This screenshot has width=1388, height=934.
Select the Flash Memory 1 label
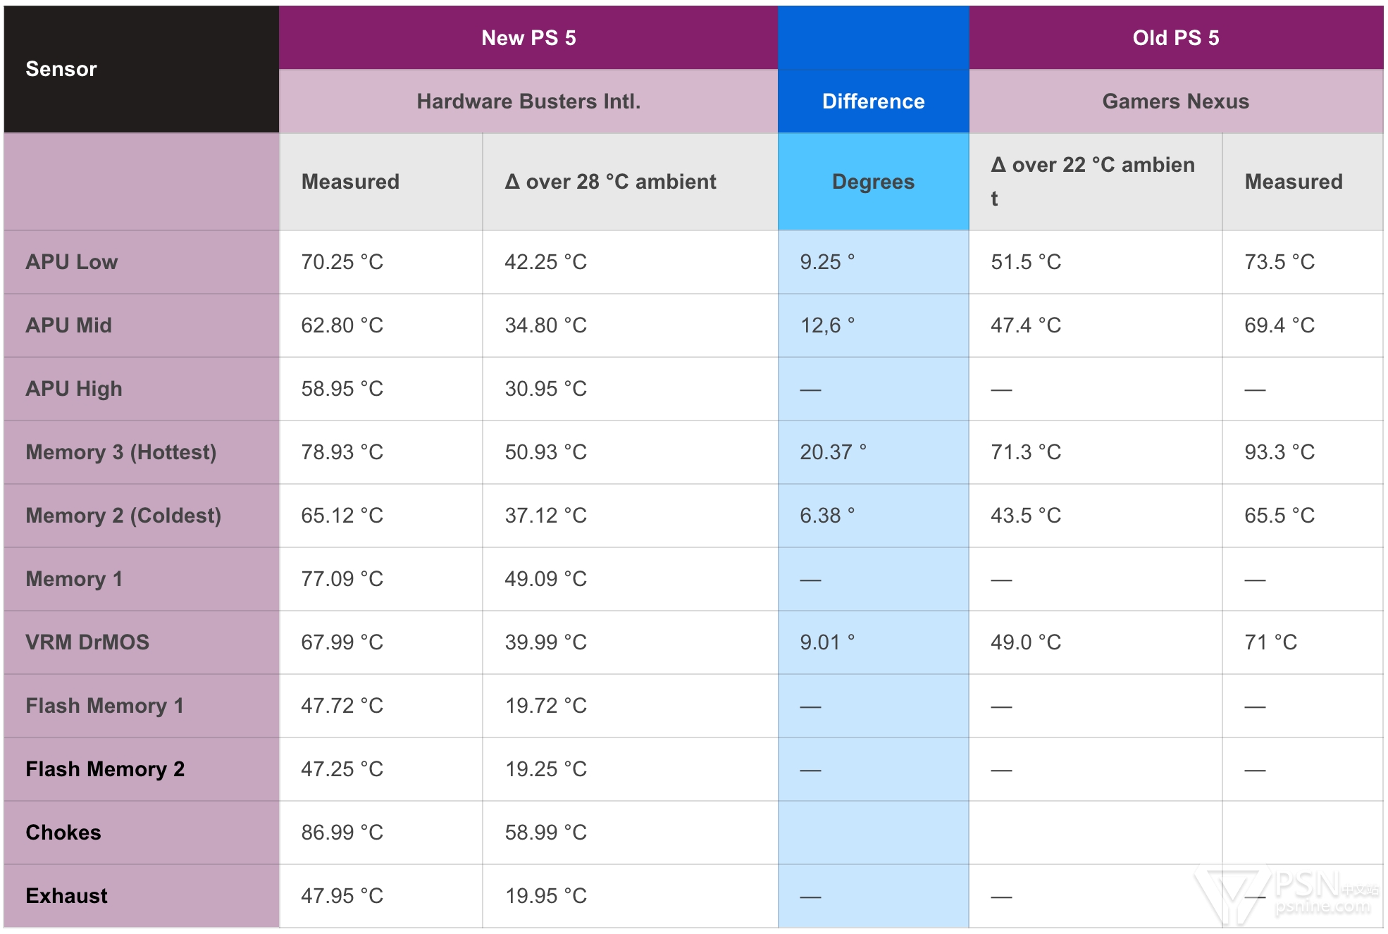(142, 706)
